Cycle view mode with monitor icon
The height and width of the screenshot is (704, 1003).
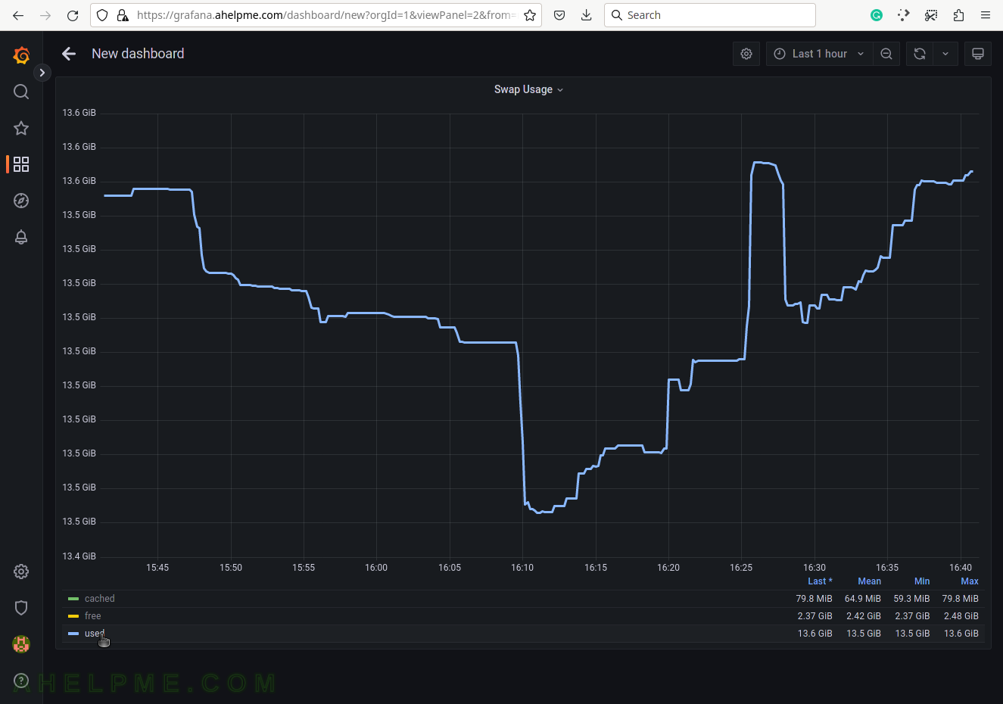click(x=978, y=54)
